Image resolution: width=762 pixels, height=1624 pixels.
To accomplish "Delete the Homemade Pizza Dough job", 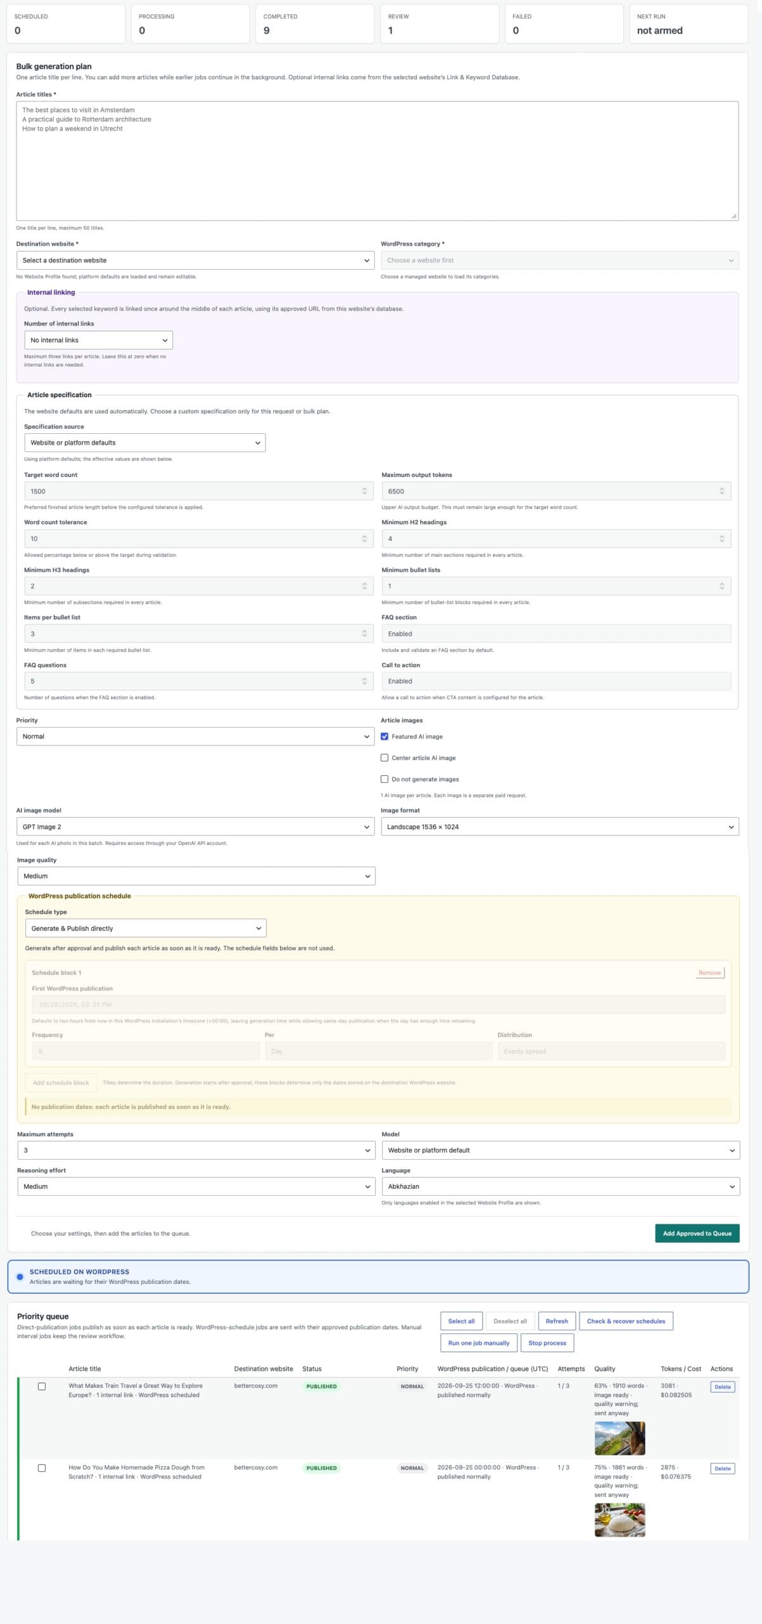I will tap(722, 1469).
